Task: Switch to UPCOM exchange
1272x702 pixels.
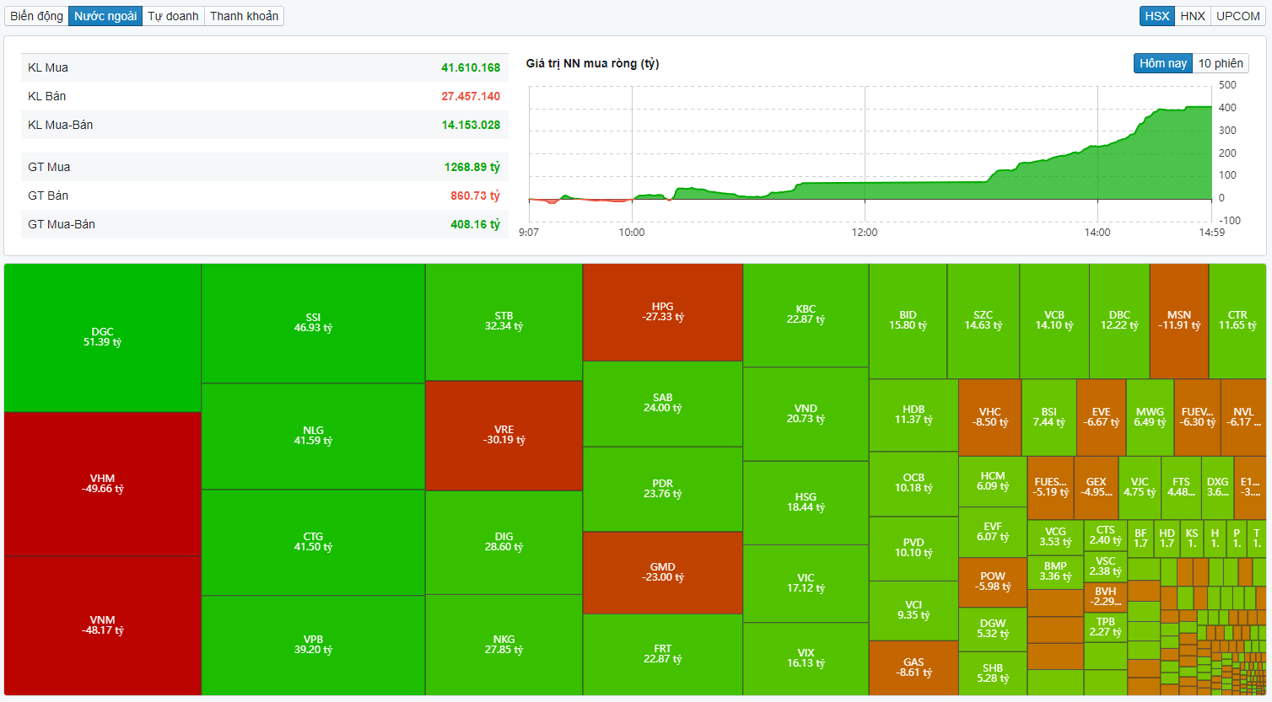Action: (x=1238, y=16)
